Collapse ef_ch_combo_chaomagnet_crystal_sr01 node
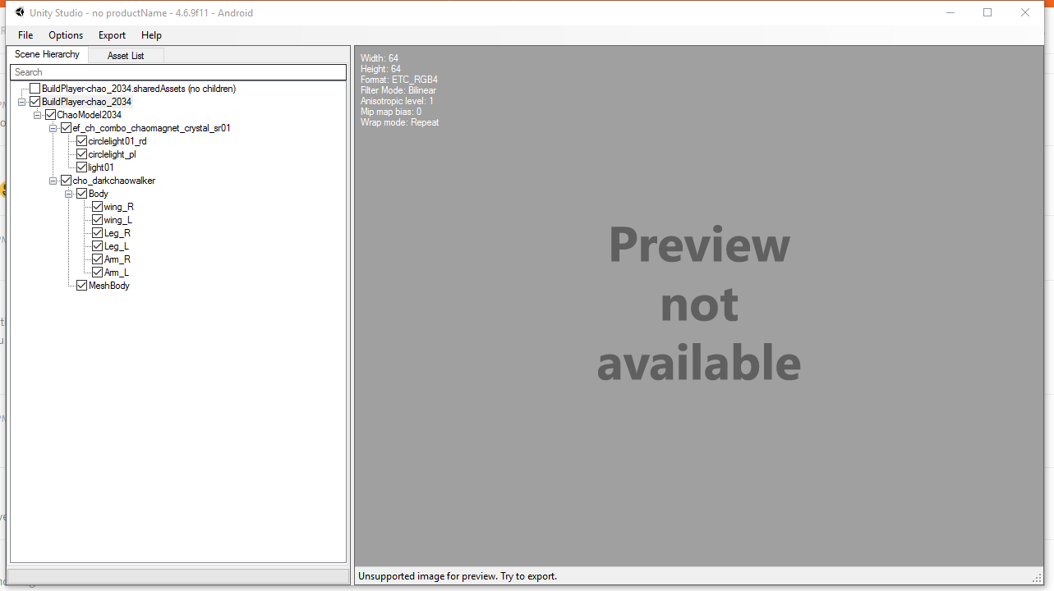Screen dimensions: 1054x591 coord(53,128)
